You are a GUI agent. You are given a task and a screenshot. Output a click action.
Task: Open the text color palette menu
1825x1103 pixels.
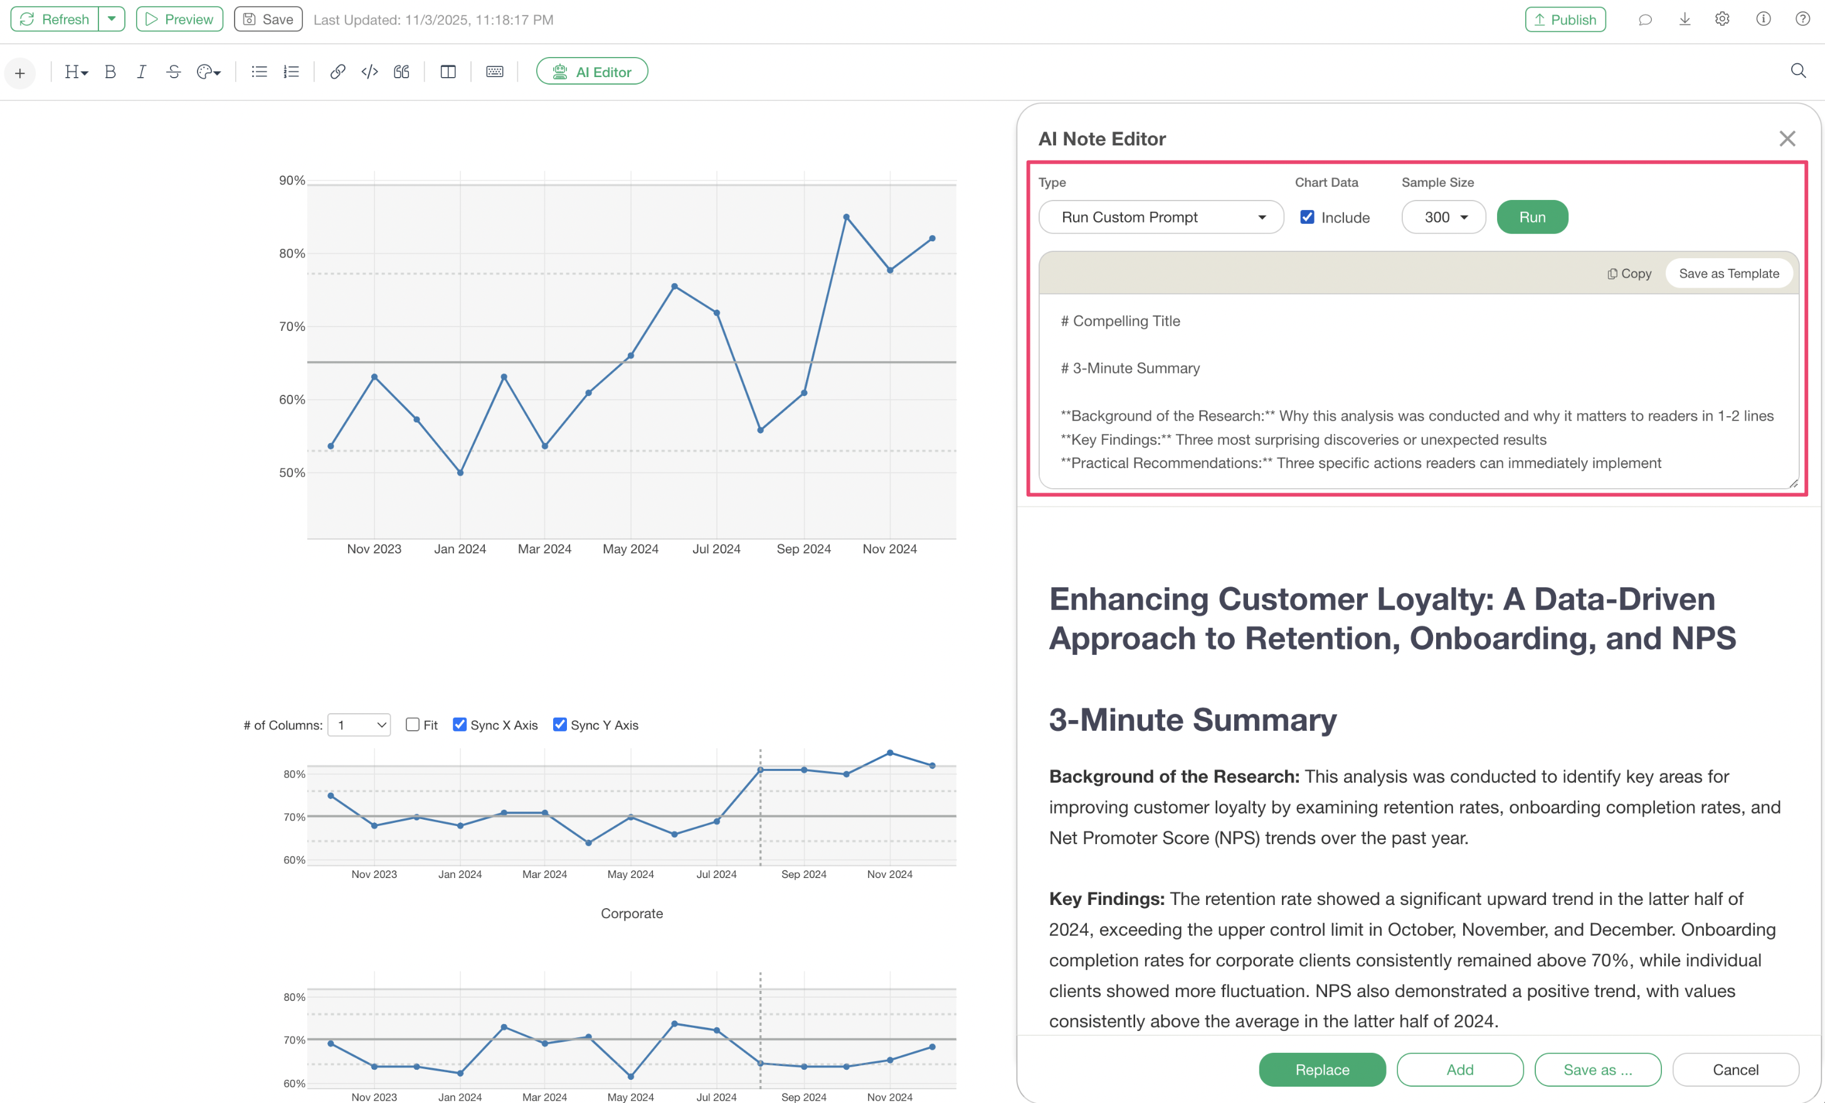pyautogui.click(x=208, y=72)
